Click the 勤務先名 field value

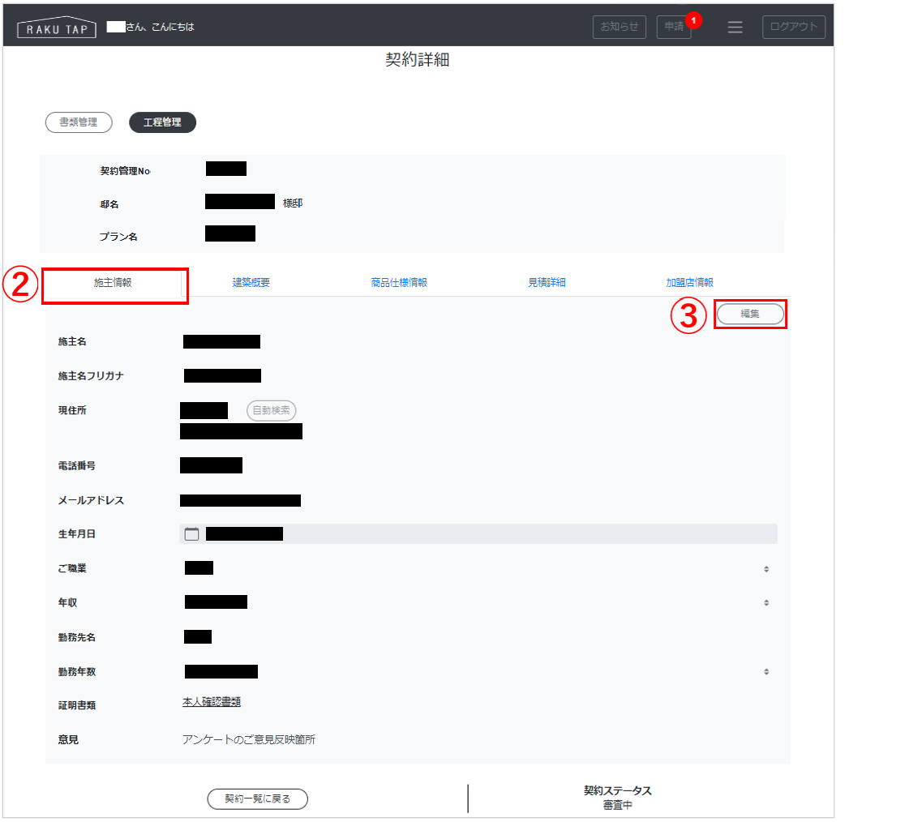pos(198,637)
